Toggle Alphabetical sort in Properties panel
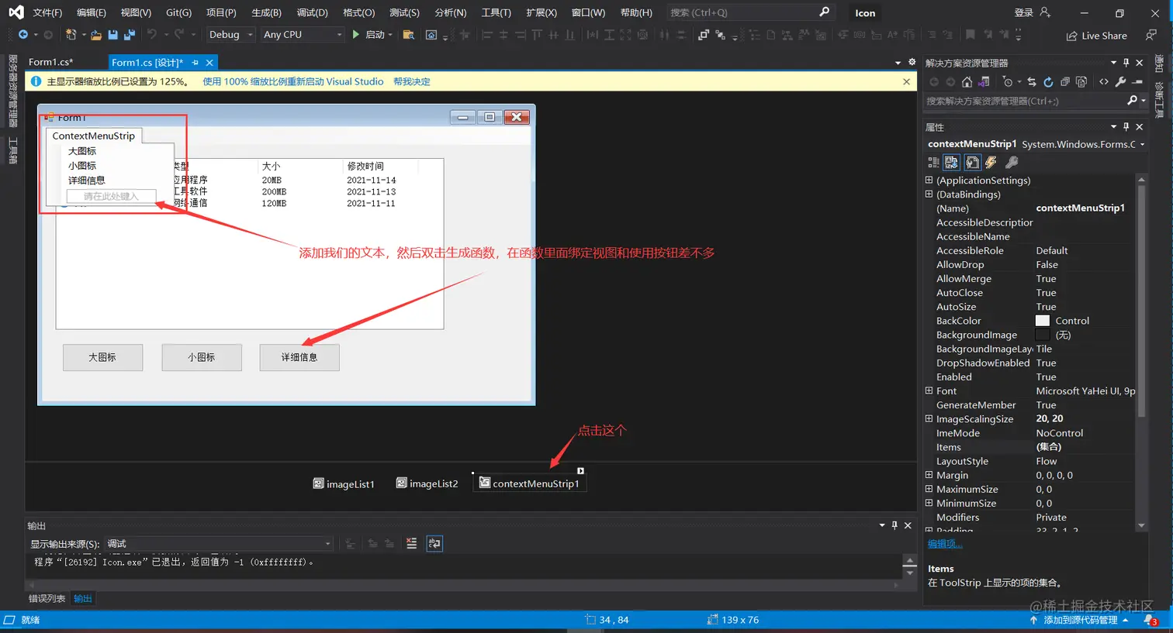The width and height of the screenshot is (1173, 633). pos(951,163)
